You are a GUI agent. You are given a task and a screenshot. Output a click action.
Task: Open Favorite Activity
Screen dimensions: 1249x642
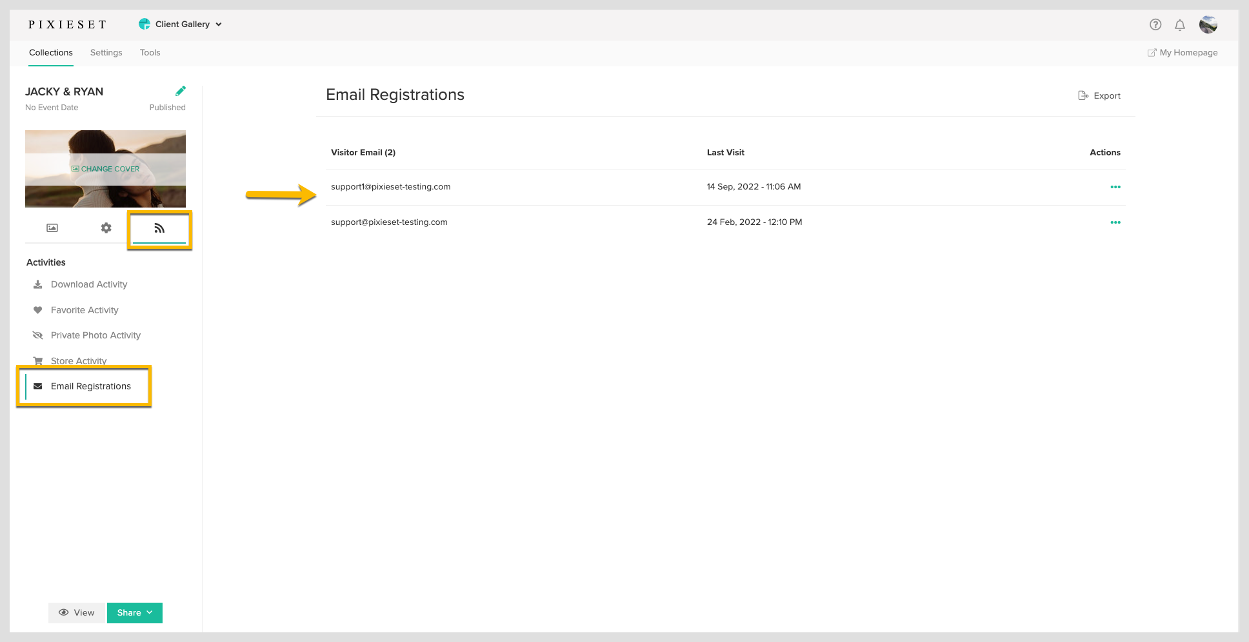tap(85, 310)
